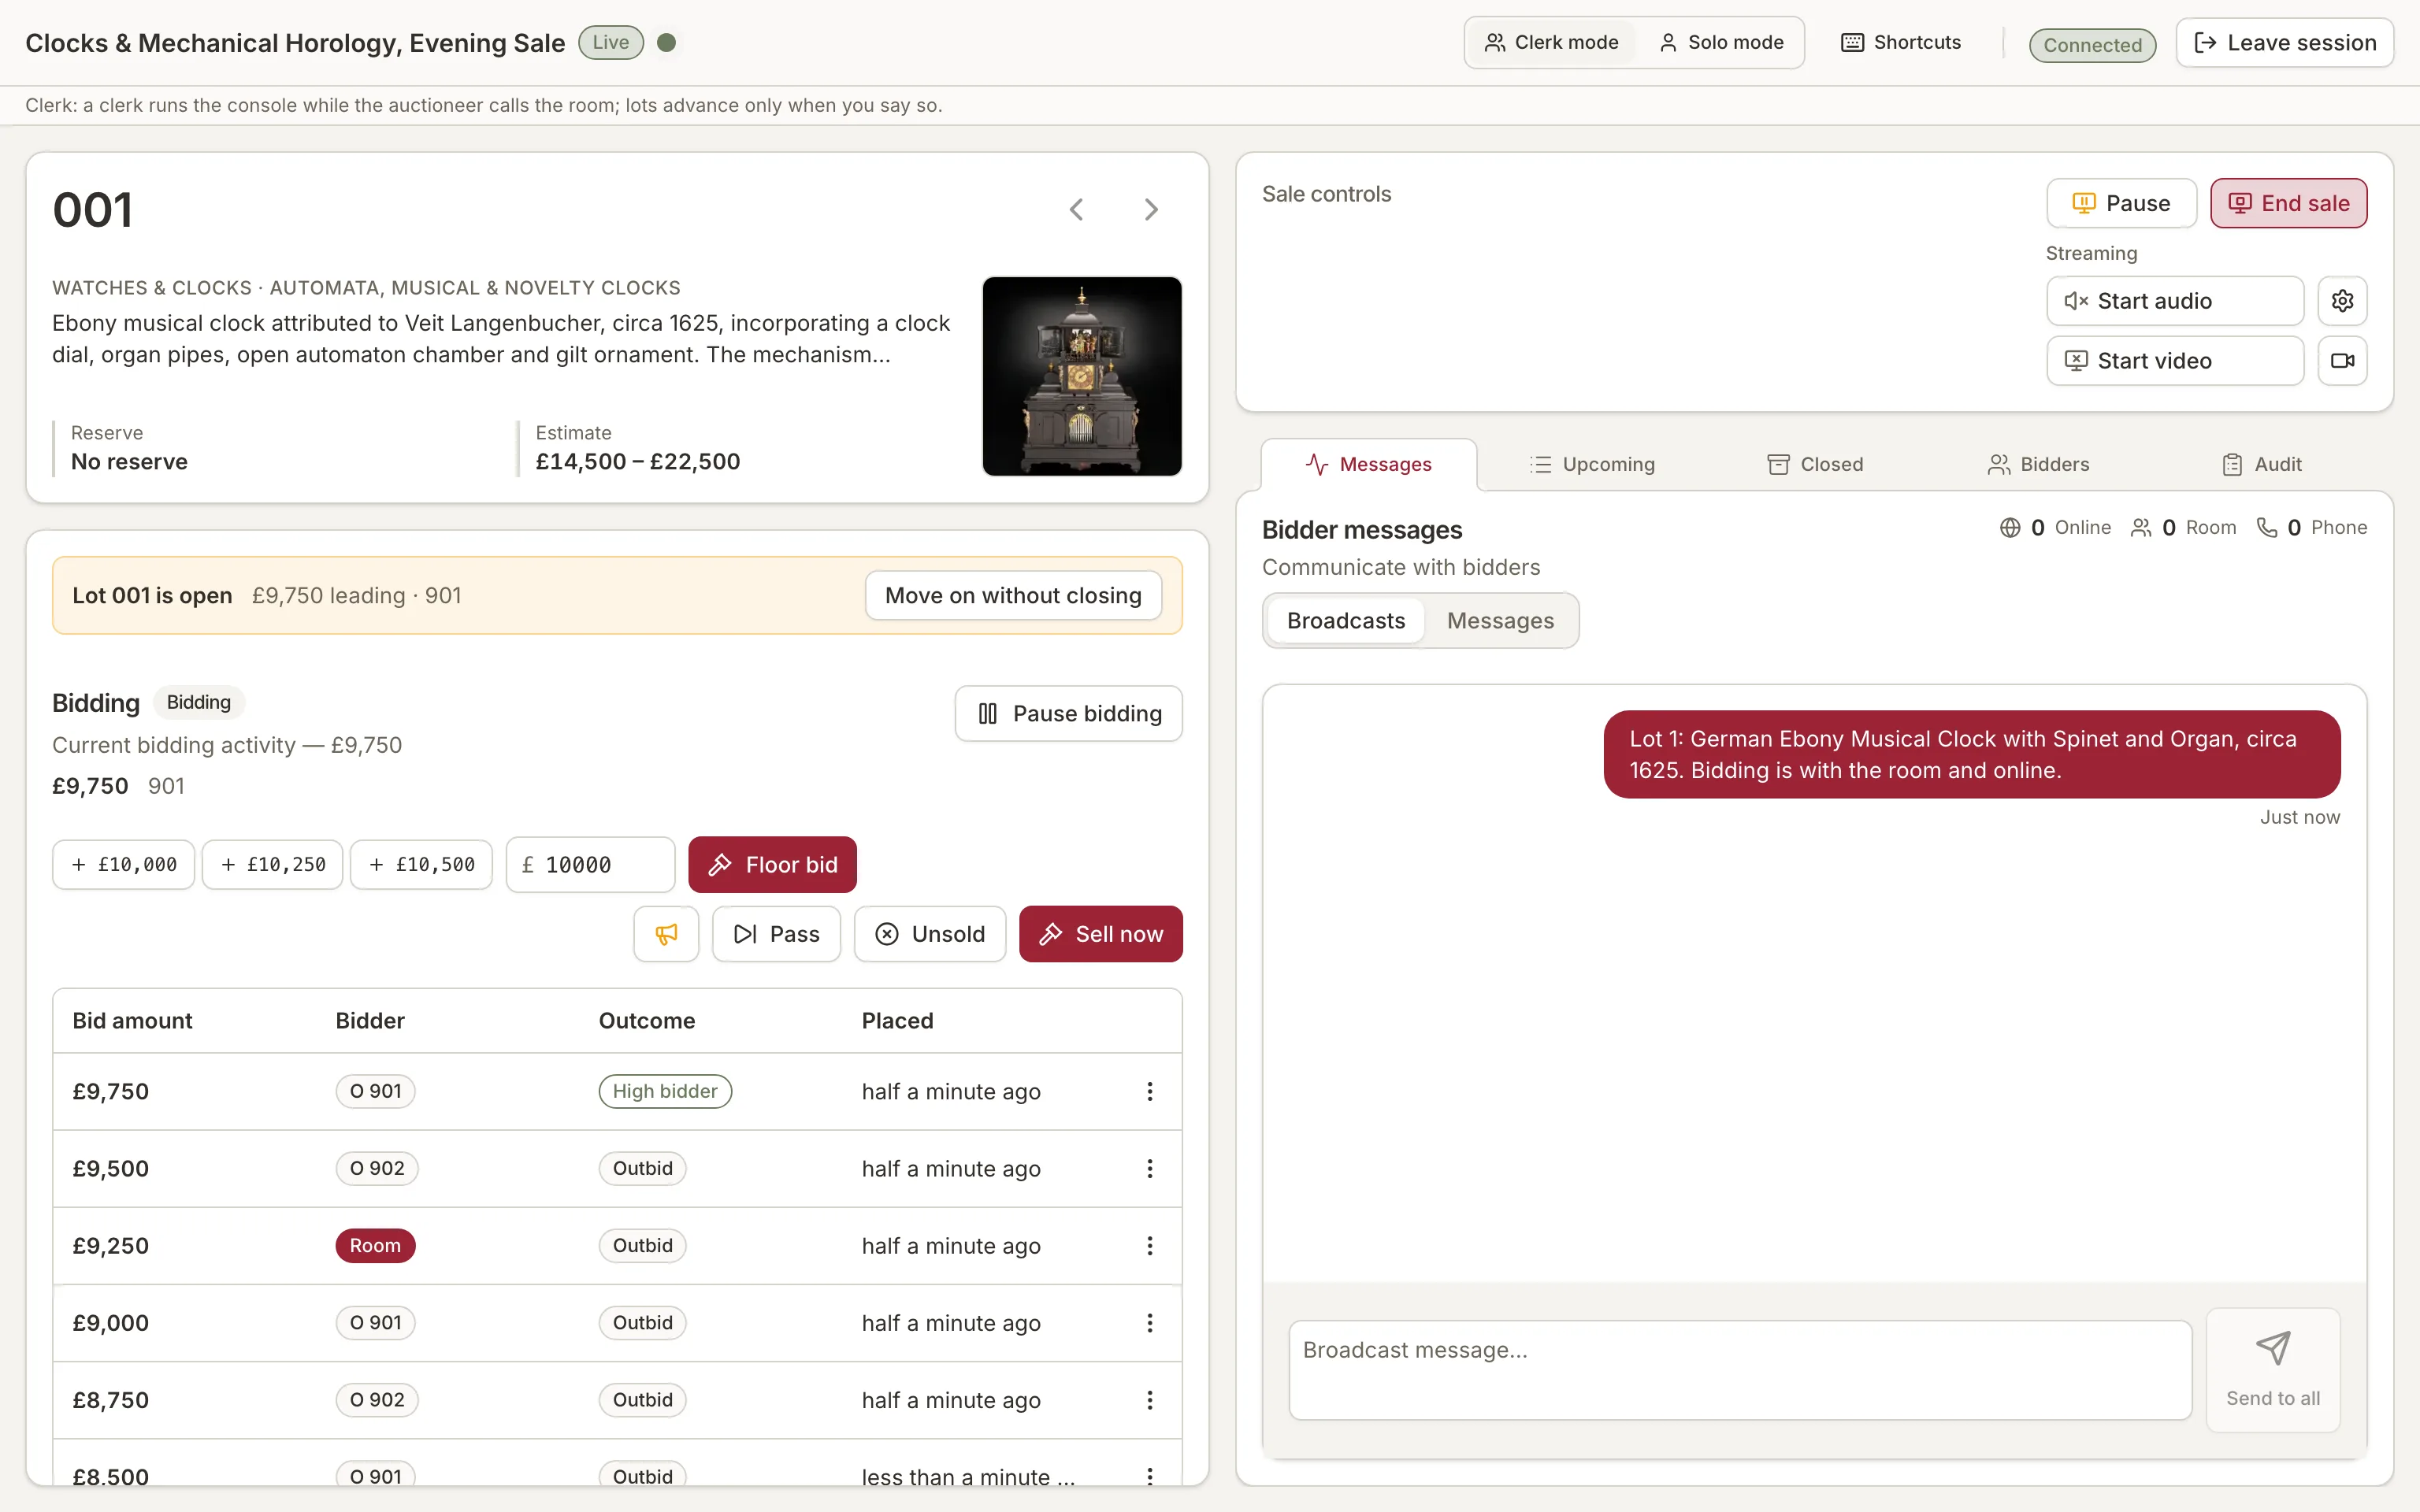The width and height of the screenshot is (2420, 1512).
Task: Add quick bid of £10,500
Action: pyautogui.click(x=421, y=865)
